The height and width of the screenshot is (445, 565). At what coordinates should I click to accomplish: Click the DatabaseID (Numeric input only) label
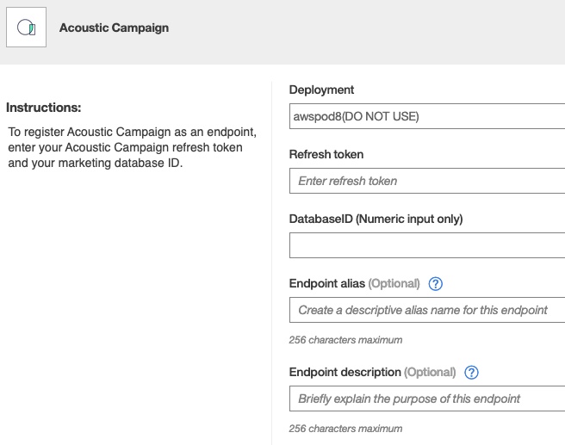[376, 219]
